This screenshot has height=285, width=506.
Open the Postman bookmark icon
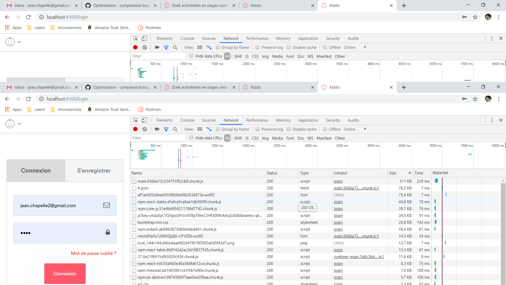[x=140, y=109]
